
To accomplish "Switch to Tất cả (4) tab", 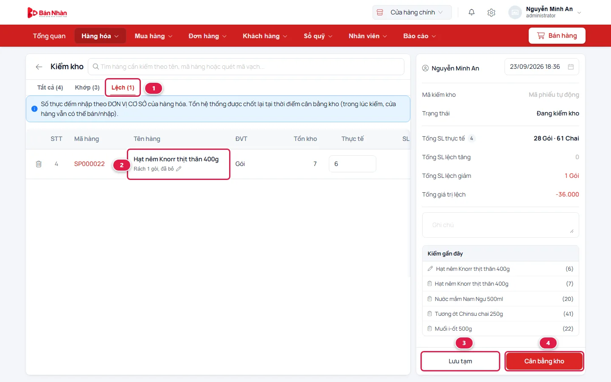I will point(50,87).
